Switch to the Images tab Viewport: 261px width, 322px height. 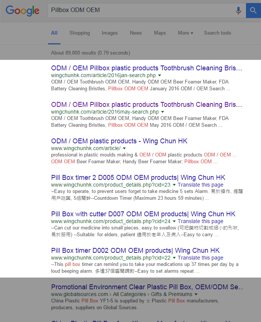[110, 33]
